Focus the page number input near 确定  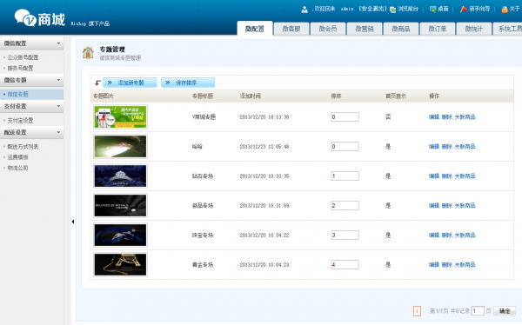pyautogui.click(x=478, y=311)
